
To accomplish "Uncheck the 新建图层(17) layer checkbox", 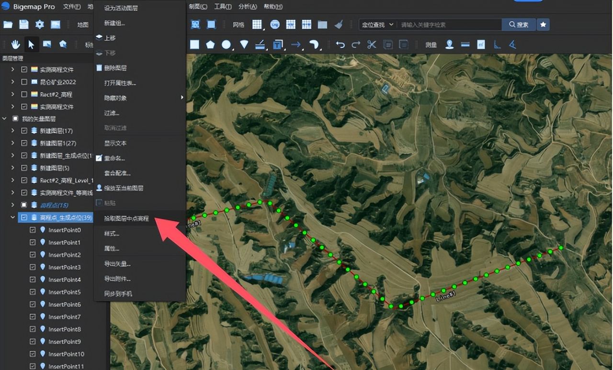I will click(x=24, y=131).
